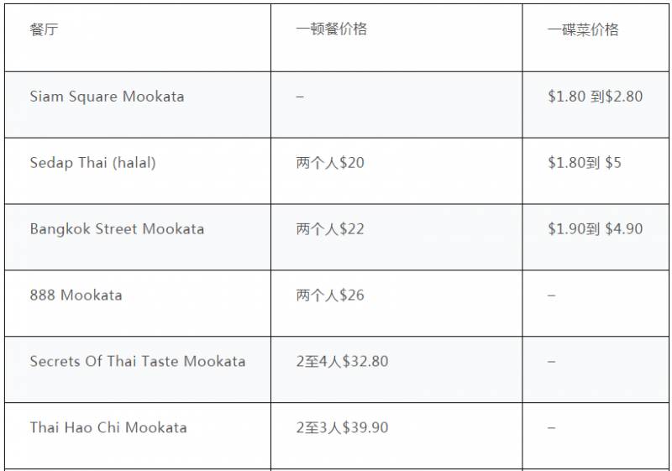
Task: Click the 888 Mookata restaurant name
Action: click(x=76, y=296)
